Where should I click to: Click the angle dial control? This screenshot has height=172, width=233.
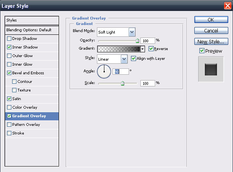[x=104, y=72]
